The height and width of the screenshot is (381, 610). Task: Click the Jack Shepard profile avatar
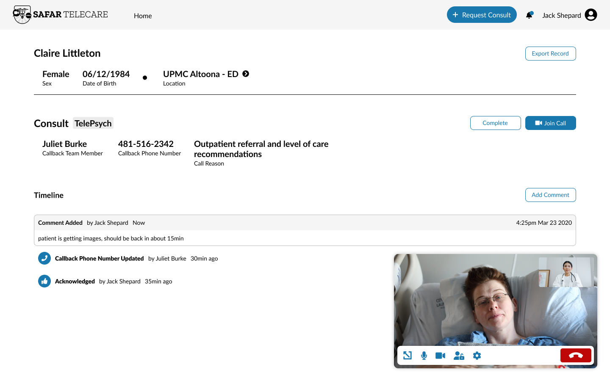591,14
